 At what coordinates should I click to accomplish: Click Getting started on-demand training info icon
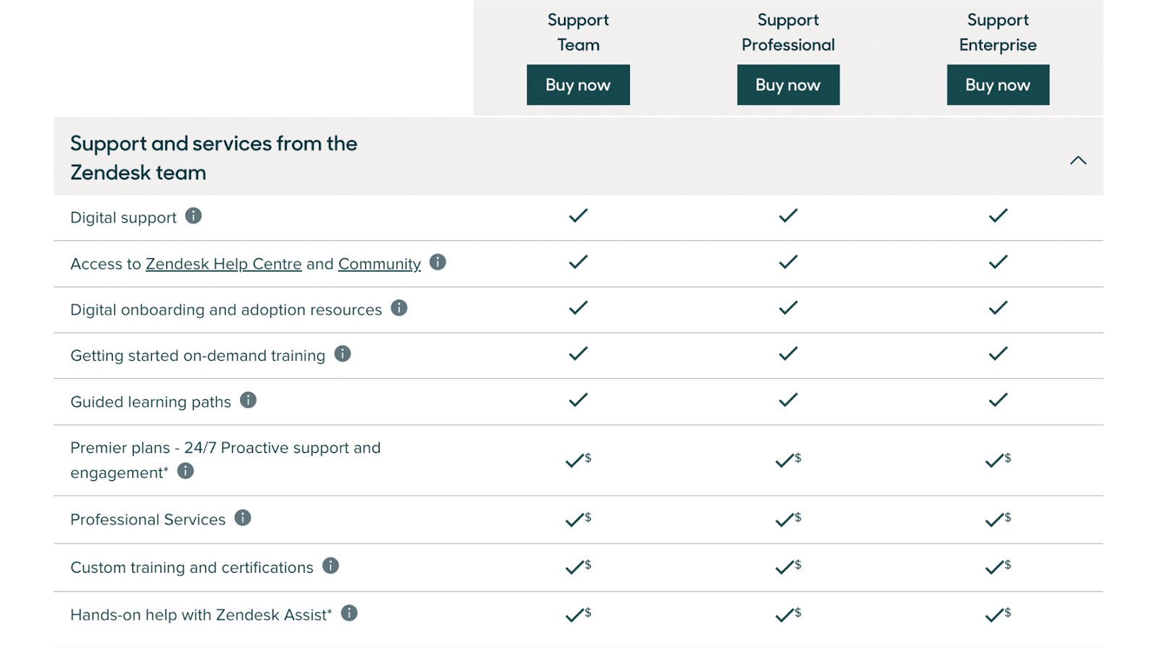click(343, 354)
